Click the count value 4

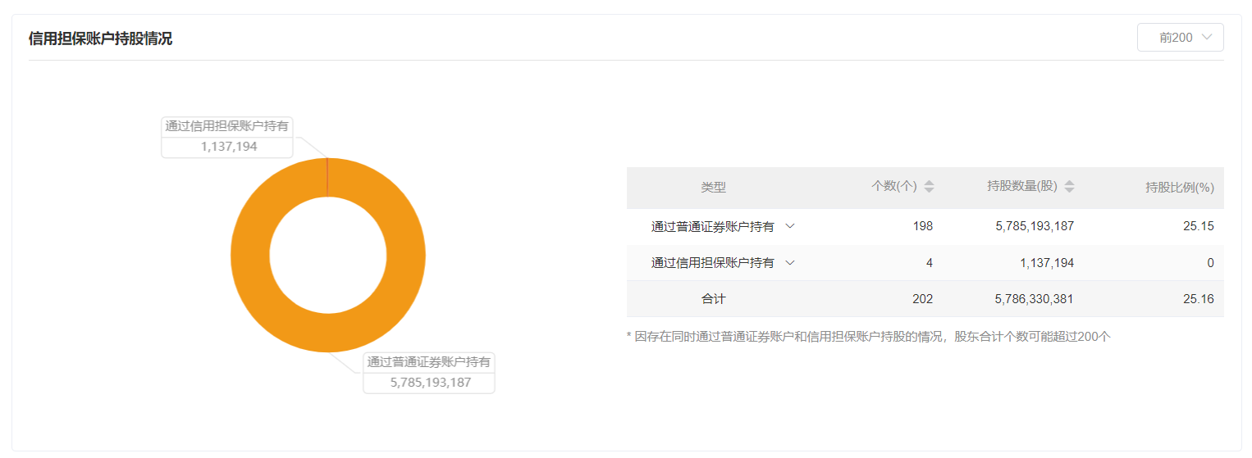pos(929,263)
